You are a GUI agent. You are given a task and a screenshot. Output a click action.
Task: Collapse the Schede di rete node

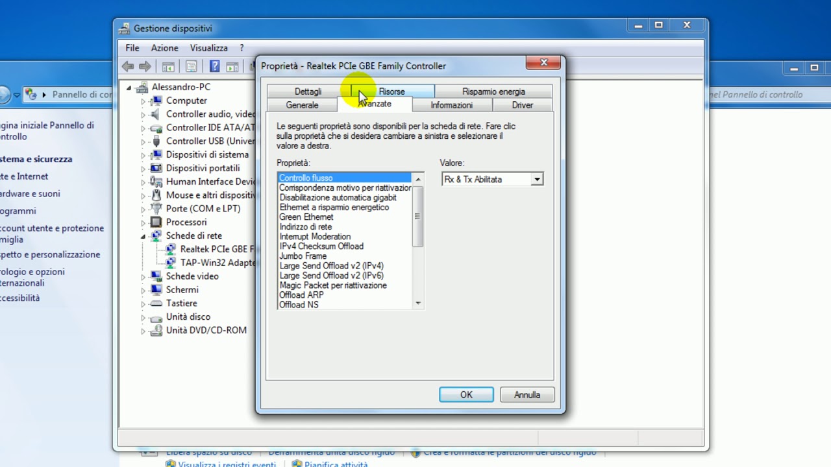[143, 236]
